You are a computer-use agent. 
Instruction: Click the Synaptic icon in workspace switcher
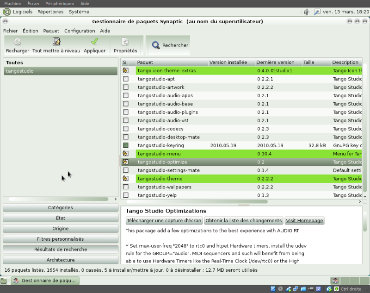point(335,281)
